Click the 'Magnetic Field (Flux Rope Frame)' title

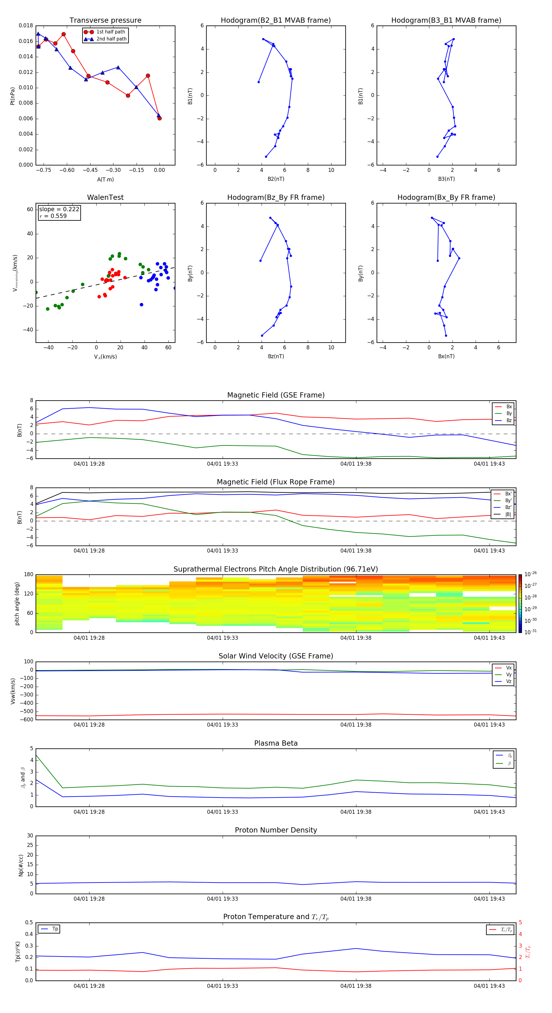pos(276,482)
